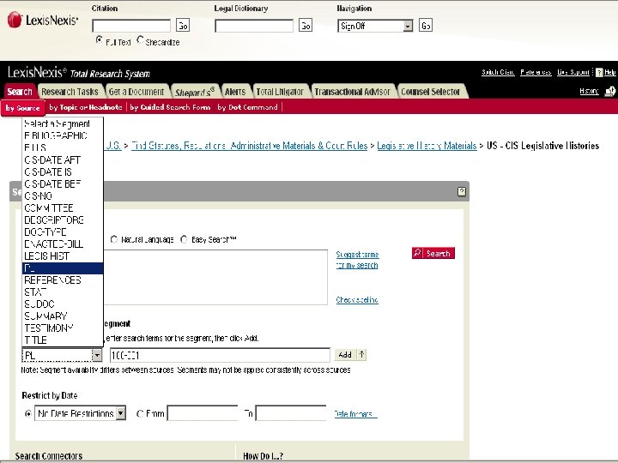Choose TITLE from segment list
The image size is (618, 463).
coord(63,340)
